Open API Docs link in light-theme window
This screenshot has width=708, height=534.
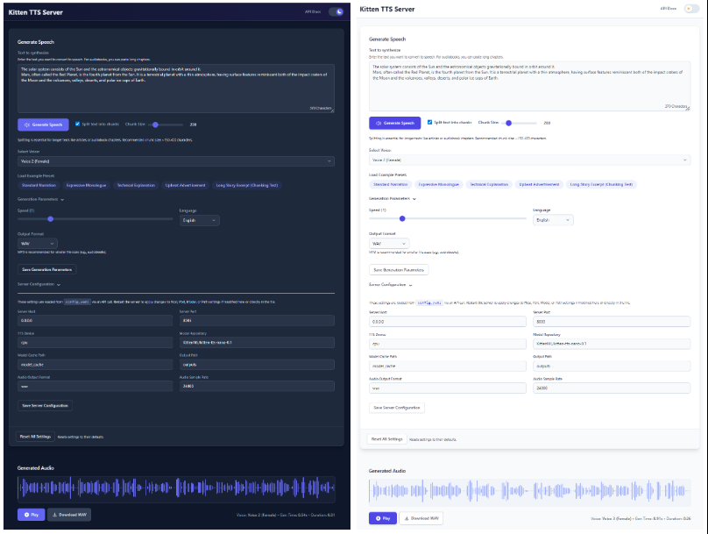click(x=668, y=9)
